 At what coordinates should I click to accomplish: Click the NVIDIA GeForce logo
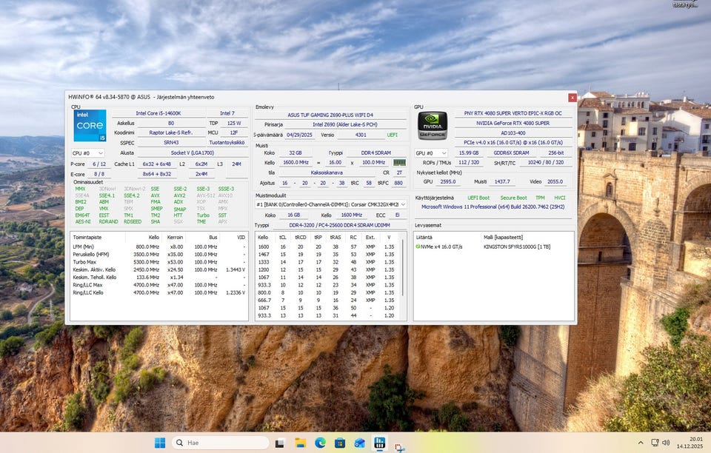[x=432, y=125]
